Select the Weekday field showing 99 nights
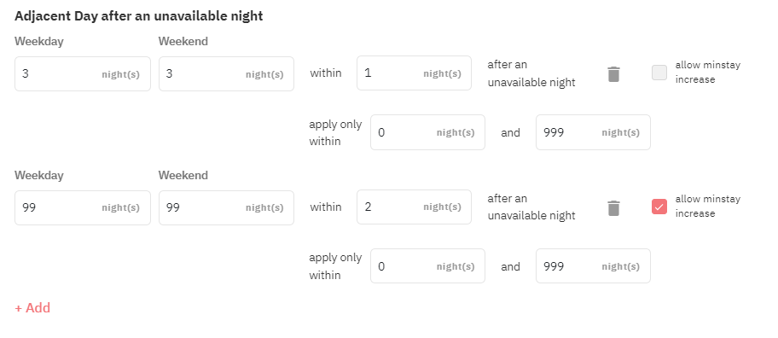778x338 pixels. click(x=83, y=207)
